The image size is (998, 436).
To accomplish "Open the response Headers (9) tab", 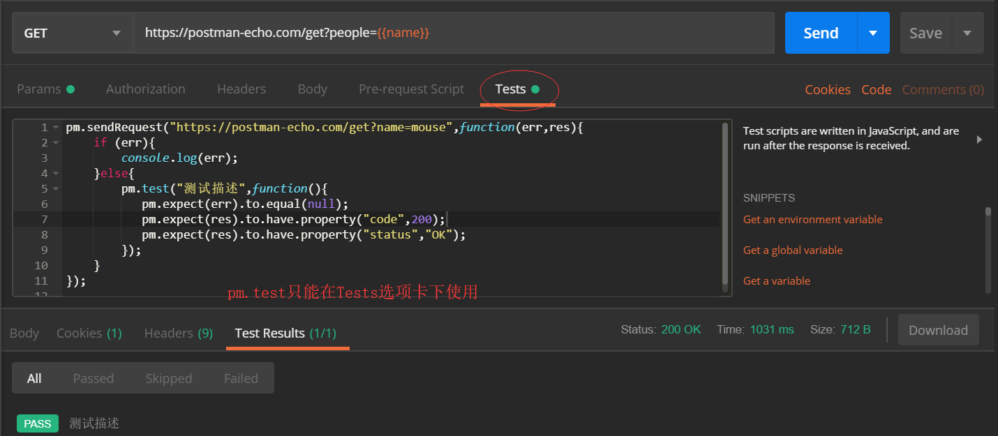I will pyautogui.click(x=179, y=333).
